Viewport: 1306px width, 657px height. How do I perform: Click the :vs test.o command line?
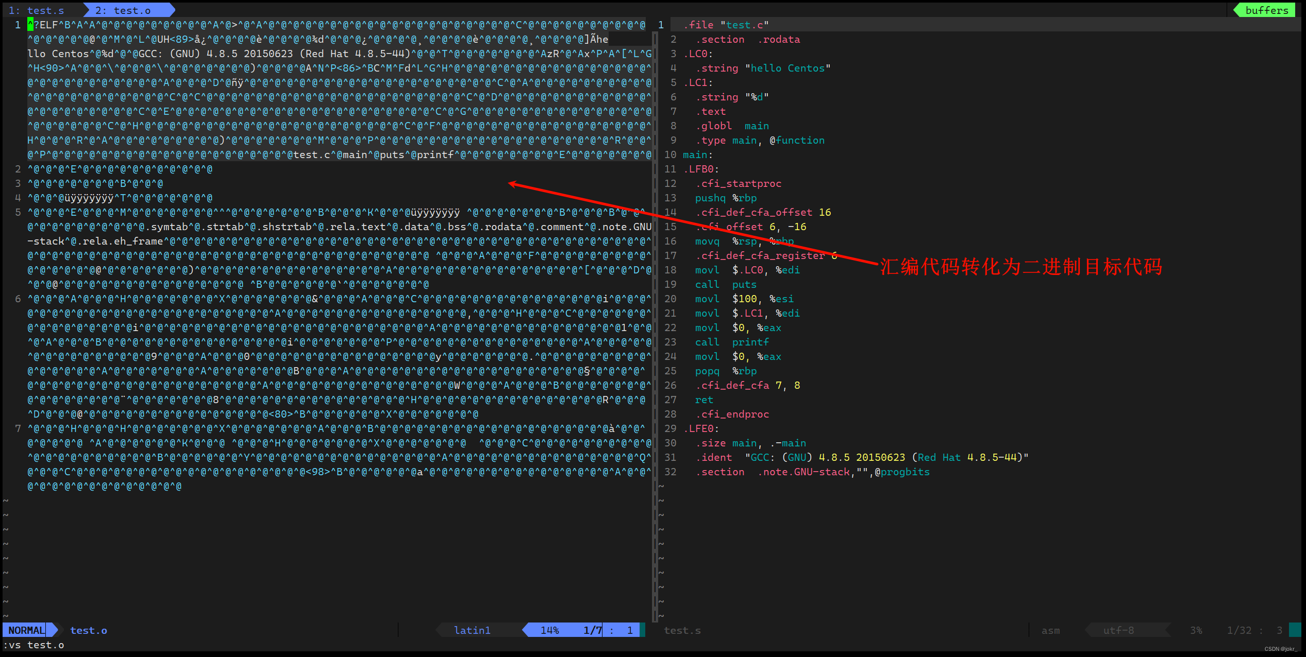coord(34,645)
